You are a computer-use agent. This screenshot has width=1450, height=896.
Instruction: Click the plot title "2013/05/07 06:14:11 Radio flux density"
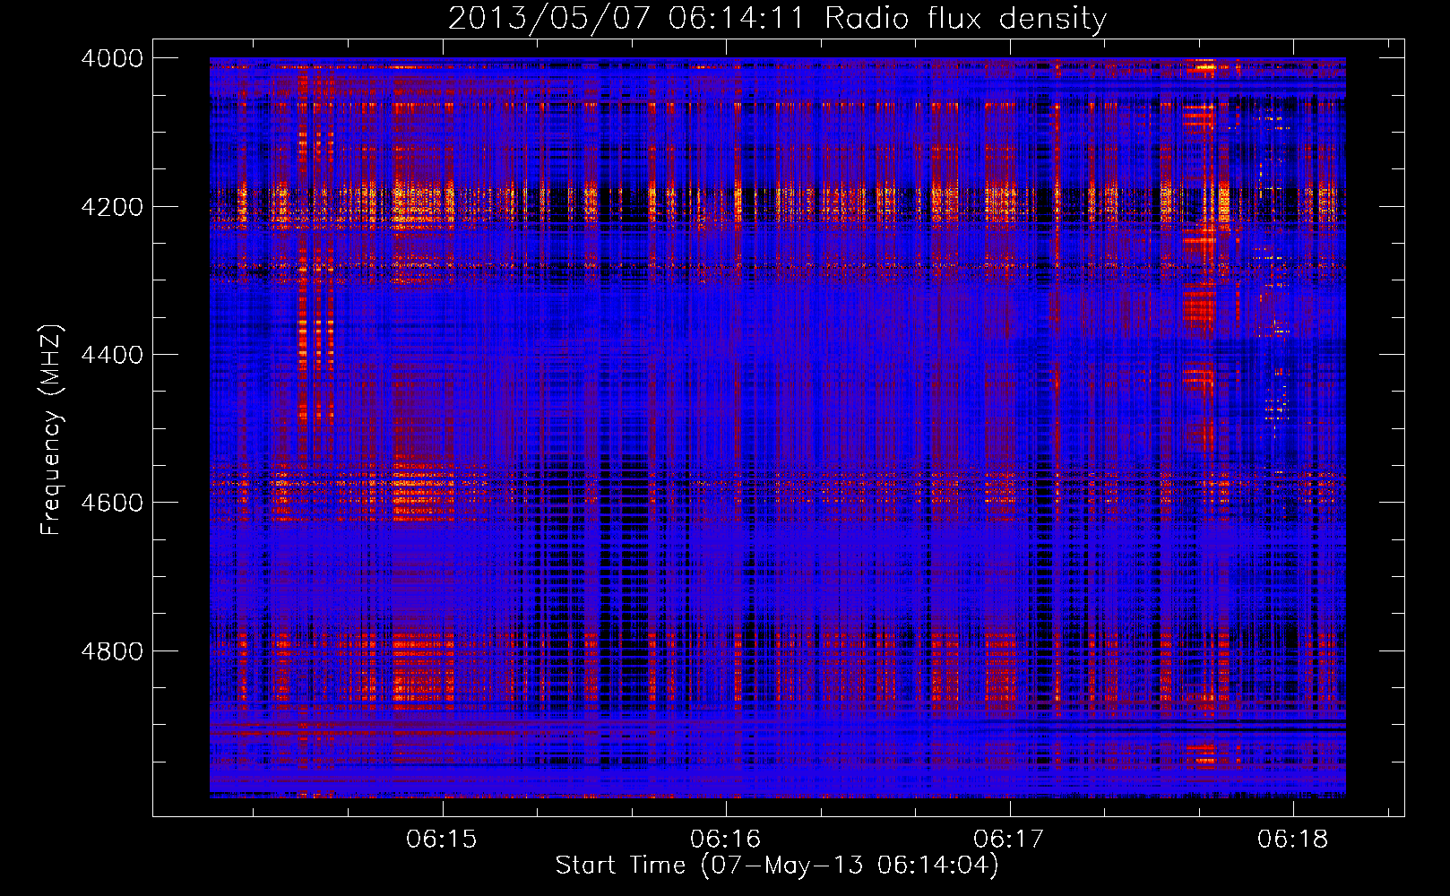pos(777,19)
